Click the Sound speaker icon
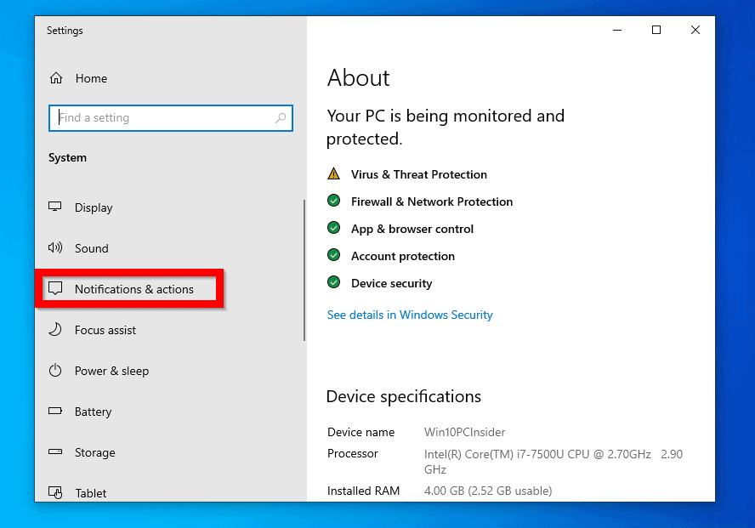Screen dimensions: 755x528 54,248
